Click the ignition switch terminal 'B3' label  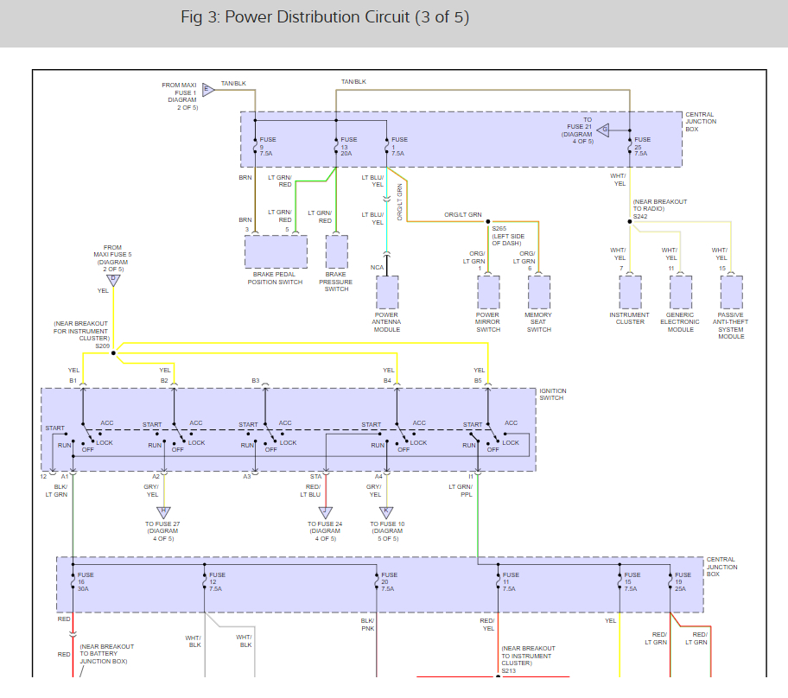click(x=256, y=381)
